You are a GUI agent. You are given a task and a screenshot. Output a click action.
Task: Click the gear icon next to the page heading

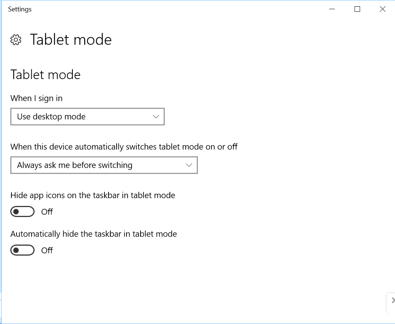pyautogui.click(x=16, y=40)
